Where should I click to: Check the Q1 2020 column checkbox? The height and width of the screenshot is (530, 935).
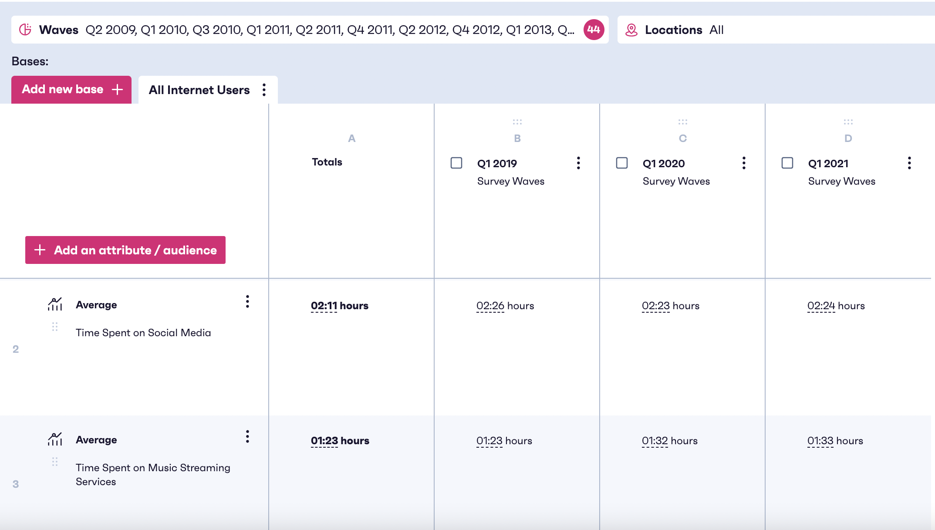pos(621,163)
